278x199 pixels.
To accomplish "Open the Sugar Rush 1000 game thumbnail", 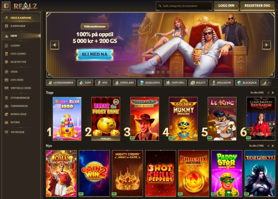I will point(67,119).
